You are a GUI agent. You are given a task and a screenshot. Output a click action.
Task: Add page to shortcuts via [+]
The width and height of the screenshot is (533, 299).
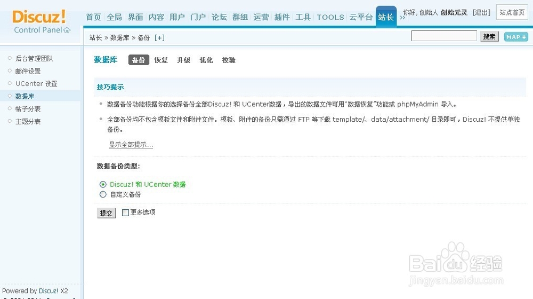pyautogui.click(x=159, y=38)
